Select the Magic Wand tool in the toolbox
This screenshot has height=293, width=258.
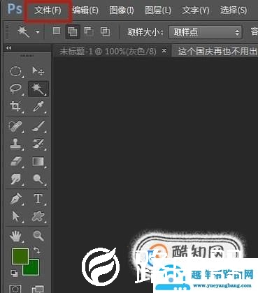[x=38, y=89]
